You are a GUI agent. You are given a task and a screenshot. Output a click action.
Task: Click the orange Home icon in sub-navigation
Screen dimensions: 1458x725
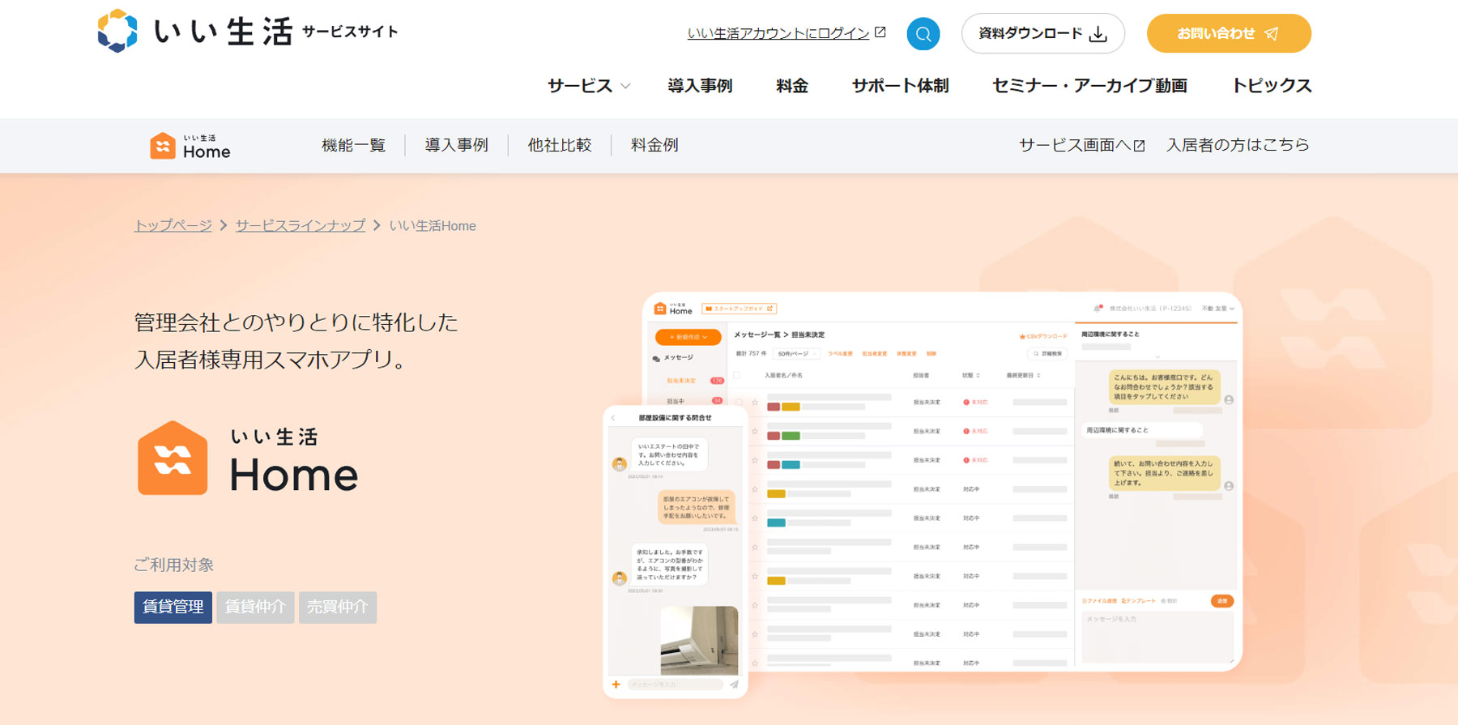[163, 146]
